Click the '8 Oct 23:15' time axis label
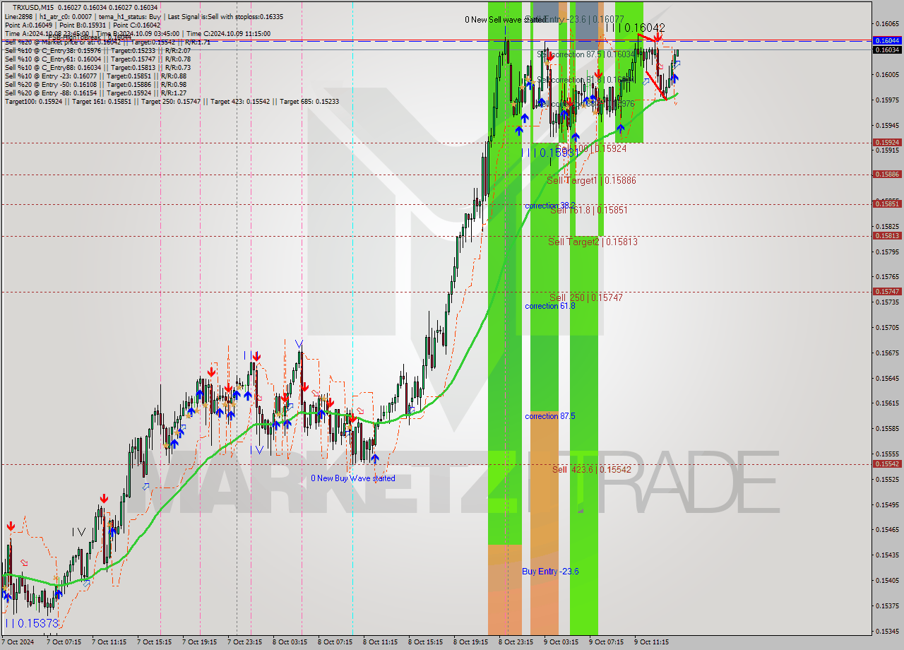904x650 pixels. (516, 642)
